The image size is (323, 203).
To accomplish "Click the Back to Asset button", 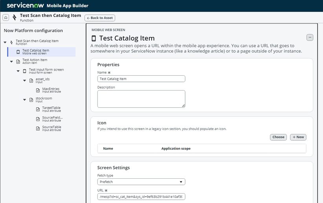I will 100,18.
